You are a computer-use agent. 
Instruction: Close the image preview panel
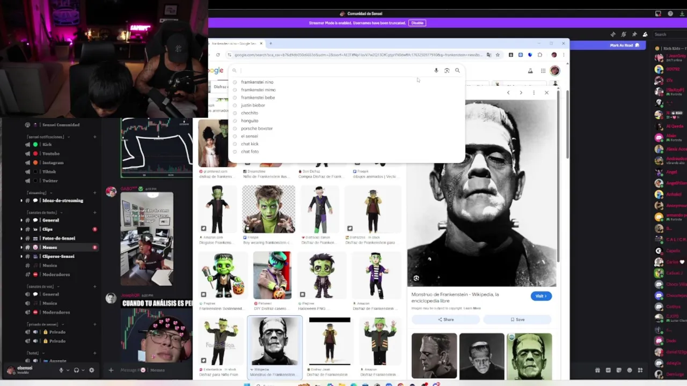tap(546, 93)
